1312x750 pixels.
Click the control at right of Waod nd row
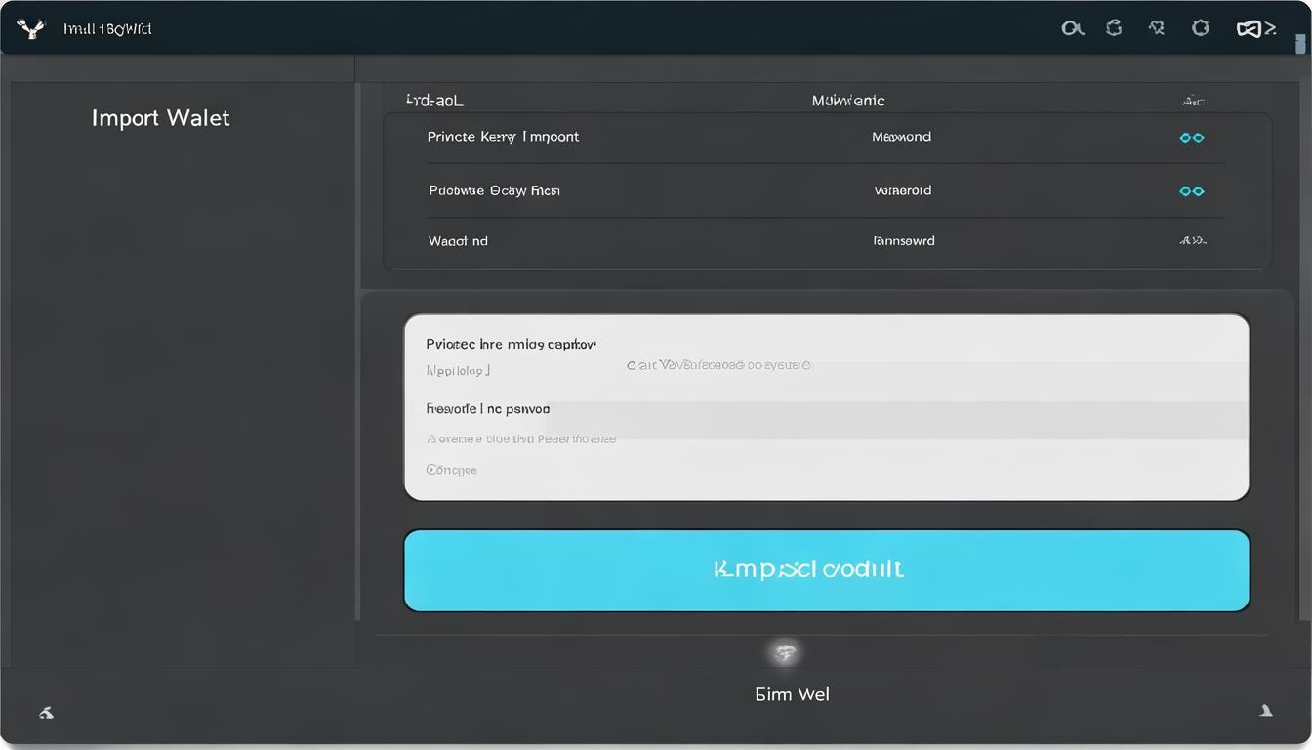(1192, 240)
